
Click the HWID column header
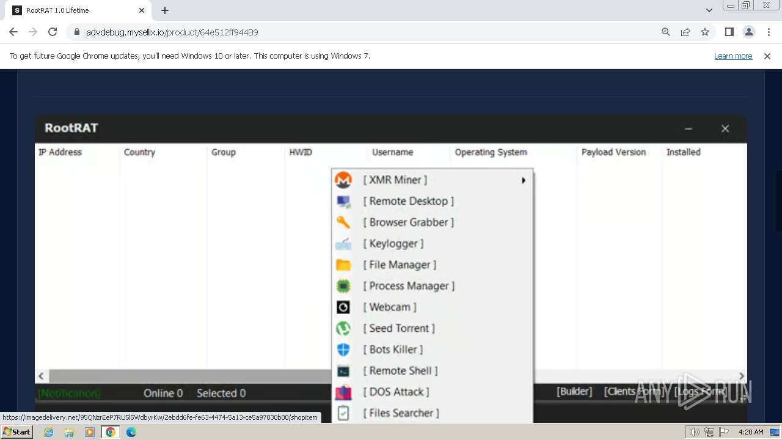(x=301, y=152)
